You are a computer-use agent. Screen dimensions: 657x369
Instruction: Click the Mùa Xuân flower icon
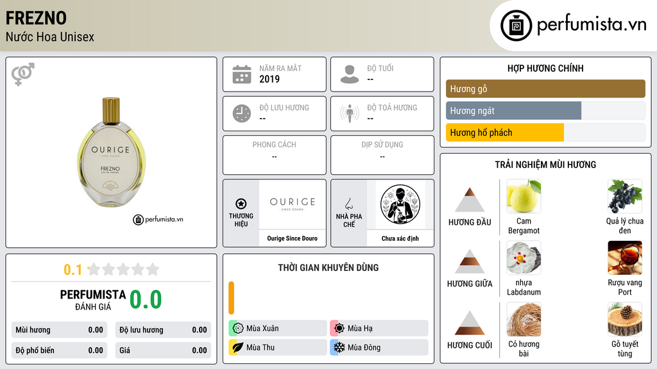(x=237, y=329)
